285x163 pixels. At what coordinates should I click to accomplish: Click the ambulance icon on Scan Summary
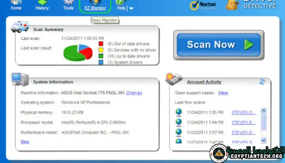point(19,26)
